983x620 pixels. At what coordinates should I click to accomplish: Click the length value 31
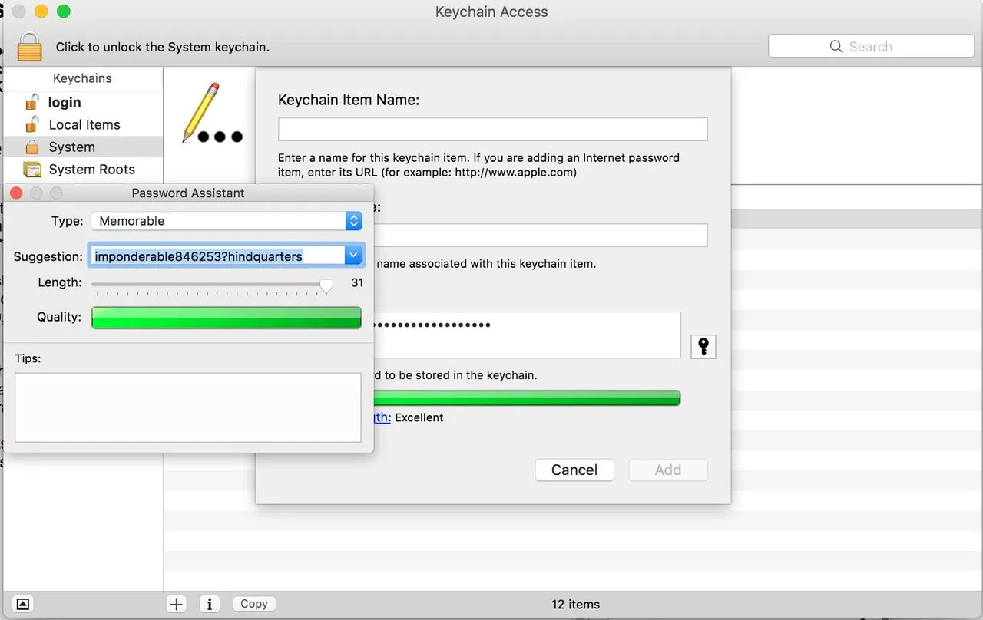coord(357,282)
